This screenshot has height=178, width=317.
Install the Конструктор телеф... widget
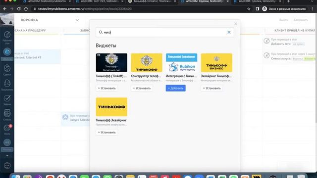142,88
